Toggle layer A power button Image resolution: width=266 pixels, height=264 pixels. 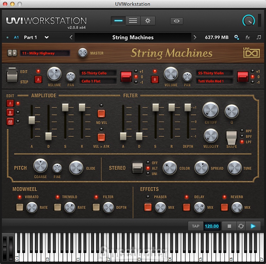pos(38,79)
